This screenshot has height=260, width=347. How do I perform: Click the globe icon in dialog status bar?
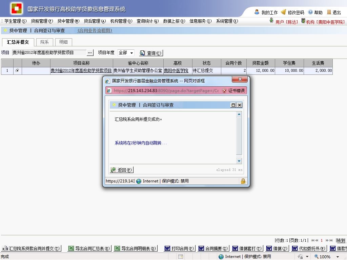click(139, 181)
